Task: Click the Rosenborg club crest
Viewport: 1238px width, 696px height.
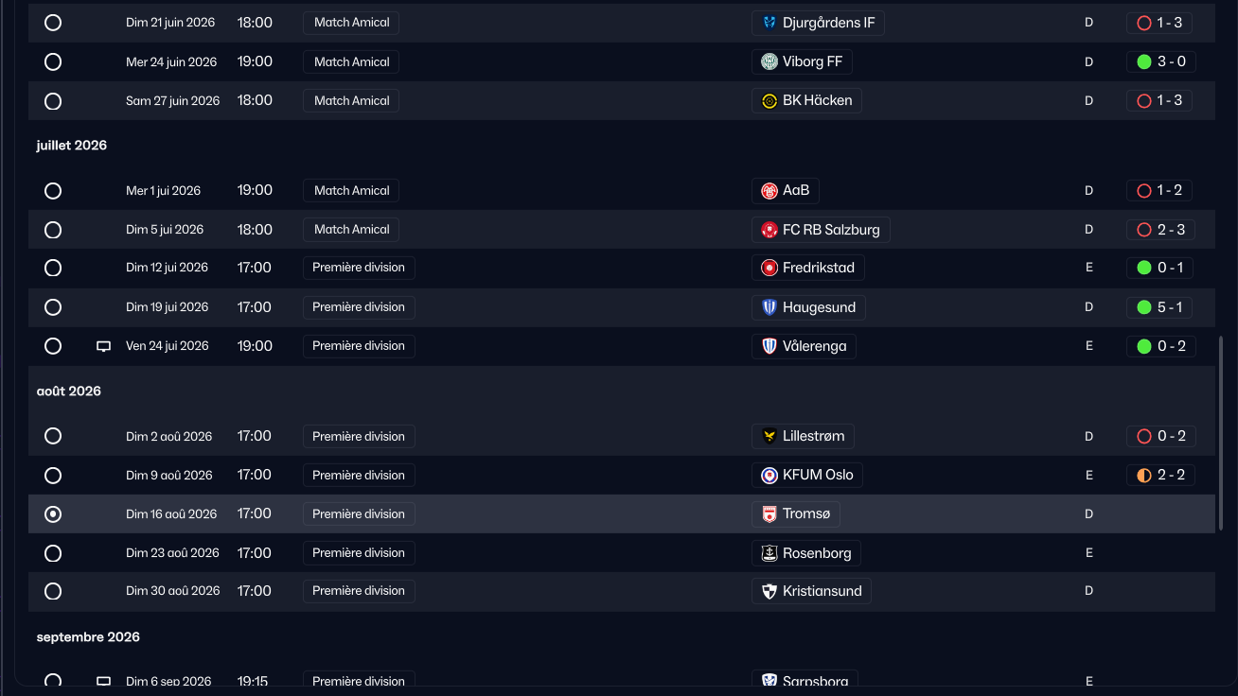Action: 769,553
